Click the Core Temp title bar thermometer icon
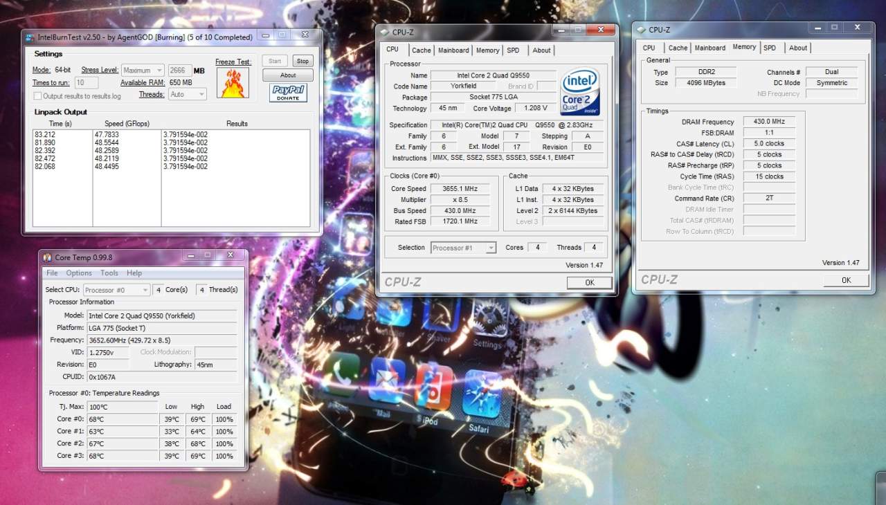Viewport: 886px width, 505px height. click(47, 257)
